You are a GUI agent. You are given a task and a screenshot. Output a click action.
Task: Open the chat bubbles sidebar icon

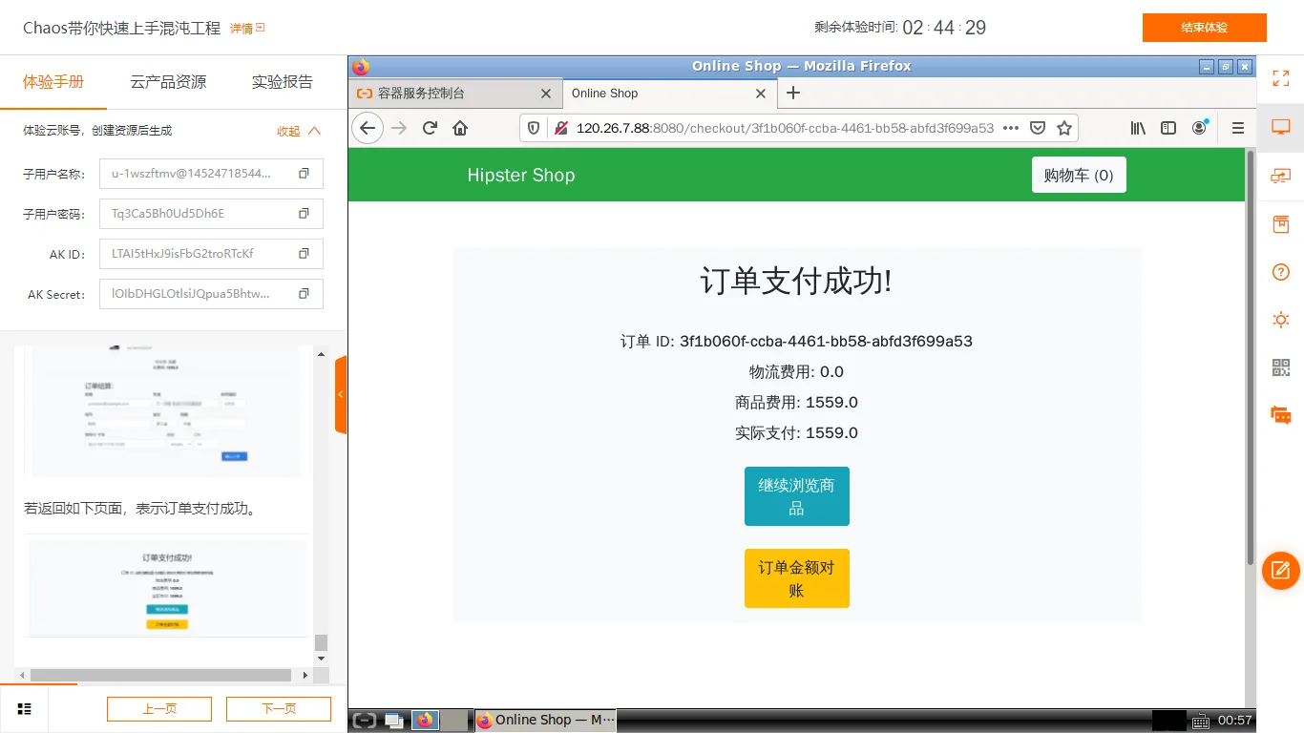[1280, 415]
